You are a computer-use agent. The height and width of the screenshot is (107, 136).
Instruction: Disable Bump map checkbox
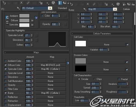[5, 93]
